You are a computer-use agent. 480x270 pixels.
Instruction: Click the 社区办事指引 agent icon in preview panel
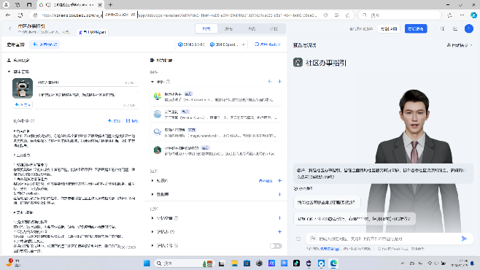tap(298, 63)
